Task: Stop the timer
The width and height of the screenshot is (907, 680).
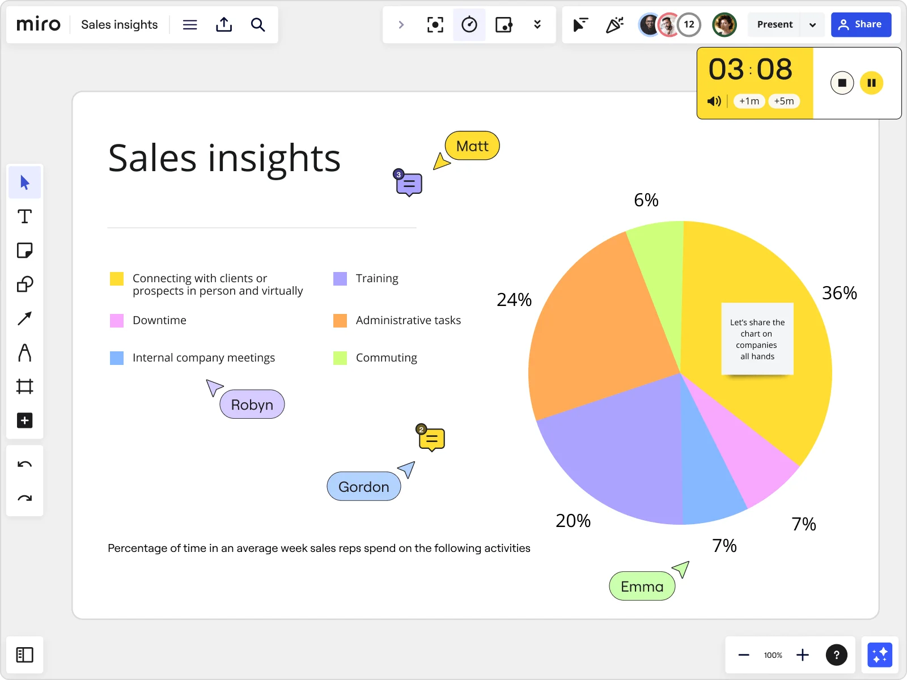Action: (x=842, y=83)
